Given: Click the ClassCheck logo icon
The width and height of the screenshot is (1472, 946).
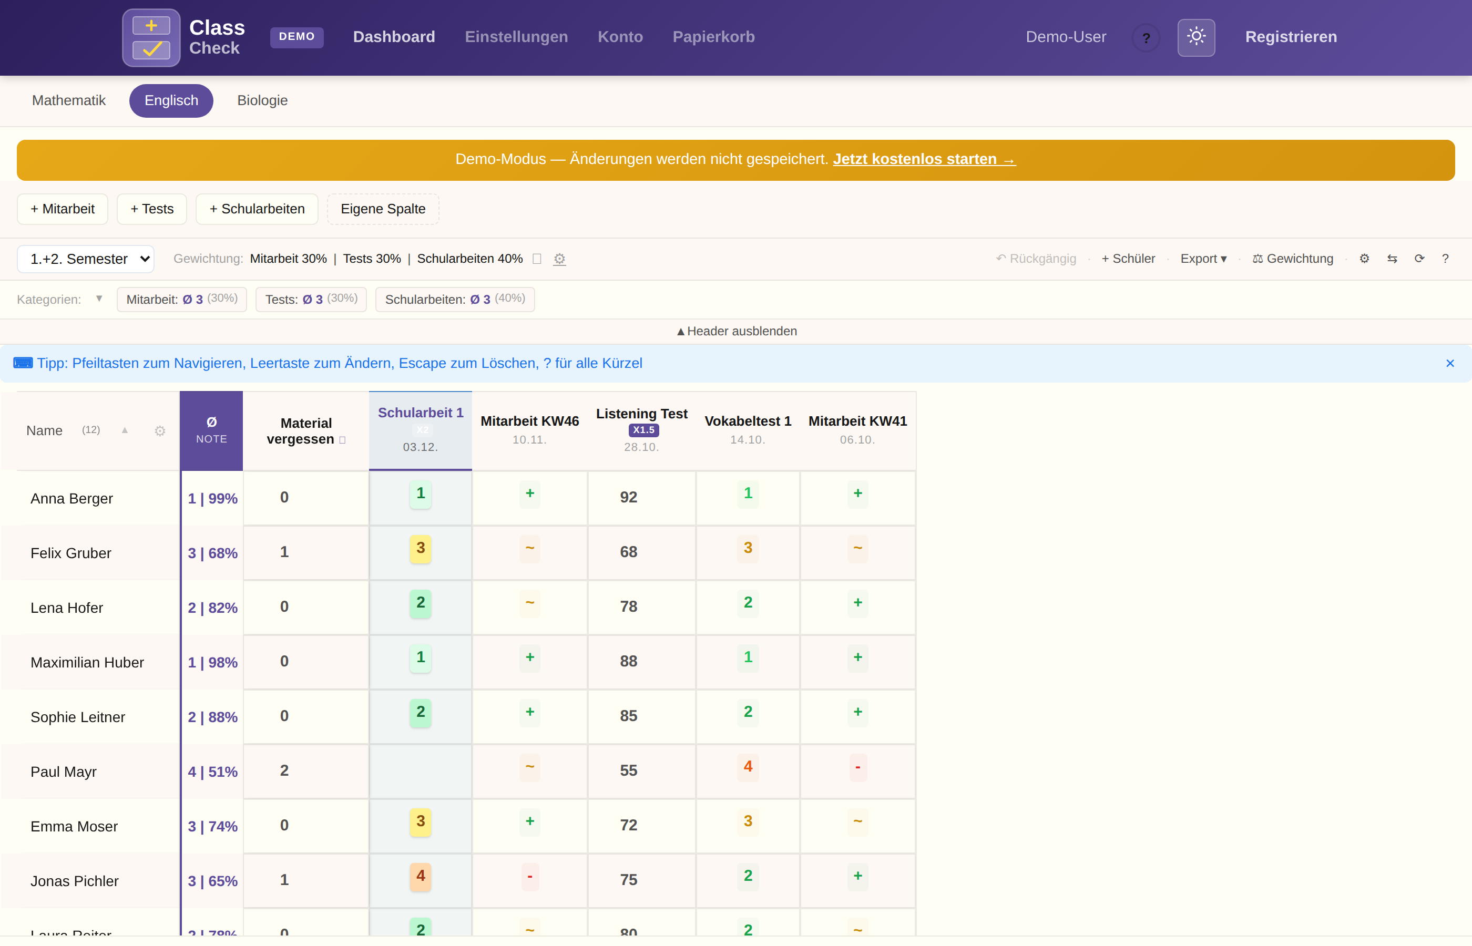Looking at the screenshot, I should pyautogui.click(x=151, y=37).
